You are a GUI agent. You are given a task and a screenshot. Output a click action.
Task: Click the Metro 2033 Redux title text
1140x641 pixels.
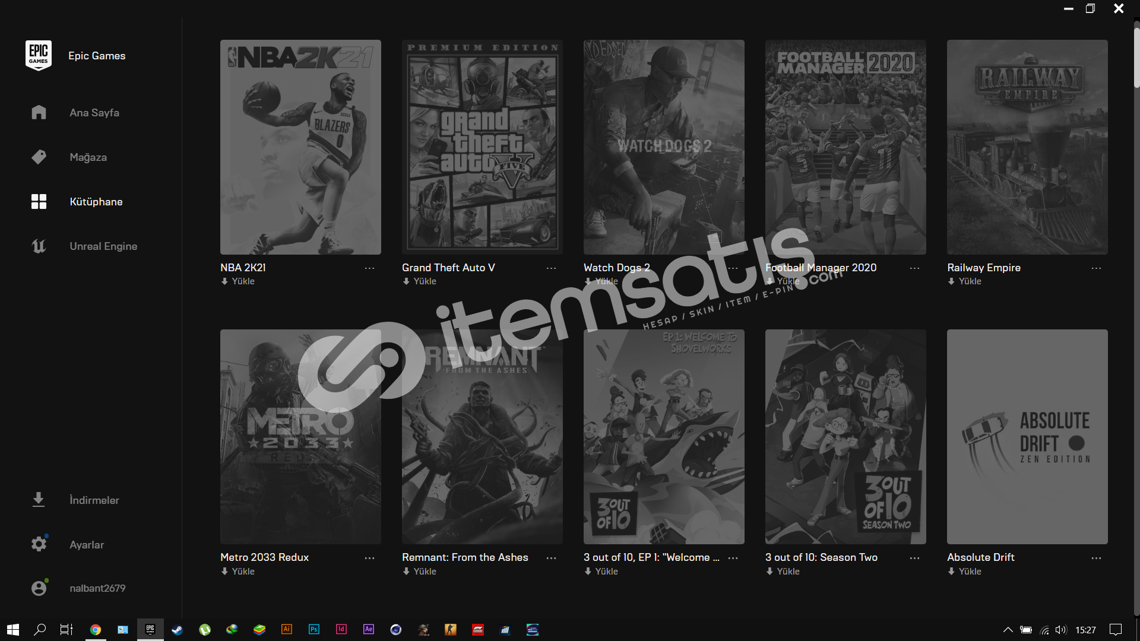(264, 557)
